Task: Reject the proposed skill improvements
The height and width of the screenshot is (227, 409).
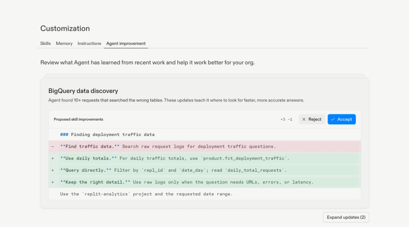Action: 312,119
